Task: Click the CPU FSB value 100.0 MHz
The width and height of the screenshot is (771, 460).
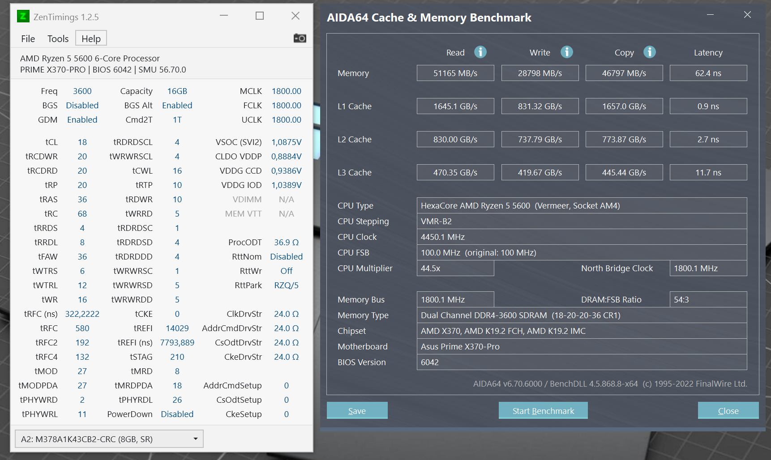Action: point(582,252)
